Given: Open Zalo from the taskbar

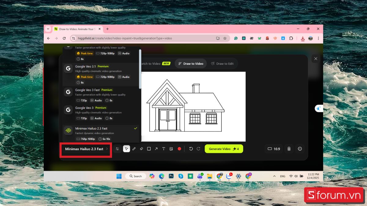Looking at the screenshot, I should click(229, 176).
